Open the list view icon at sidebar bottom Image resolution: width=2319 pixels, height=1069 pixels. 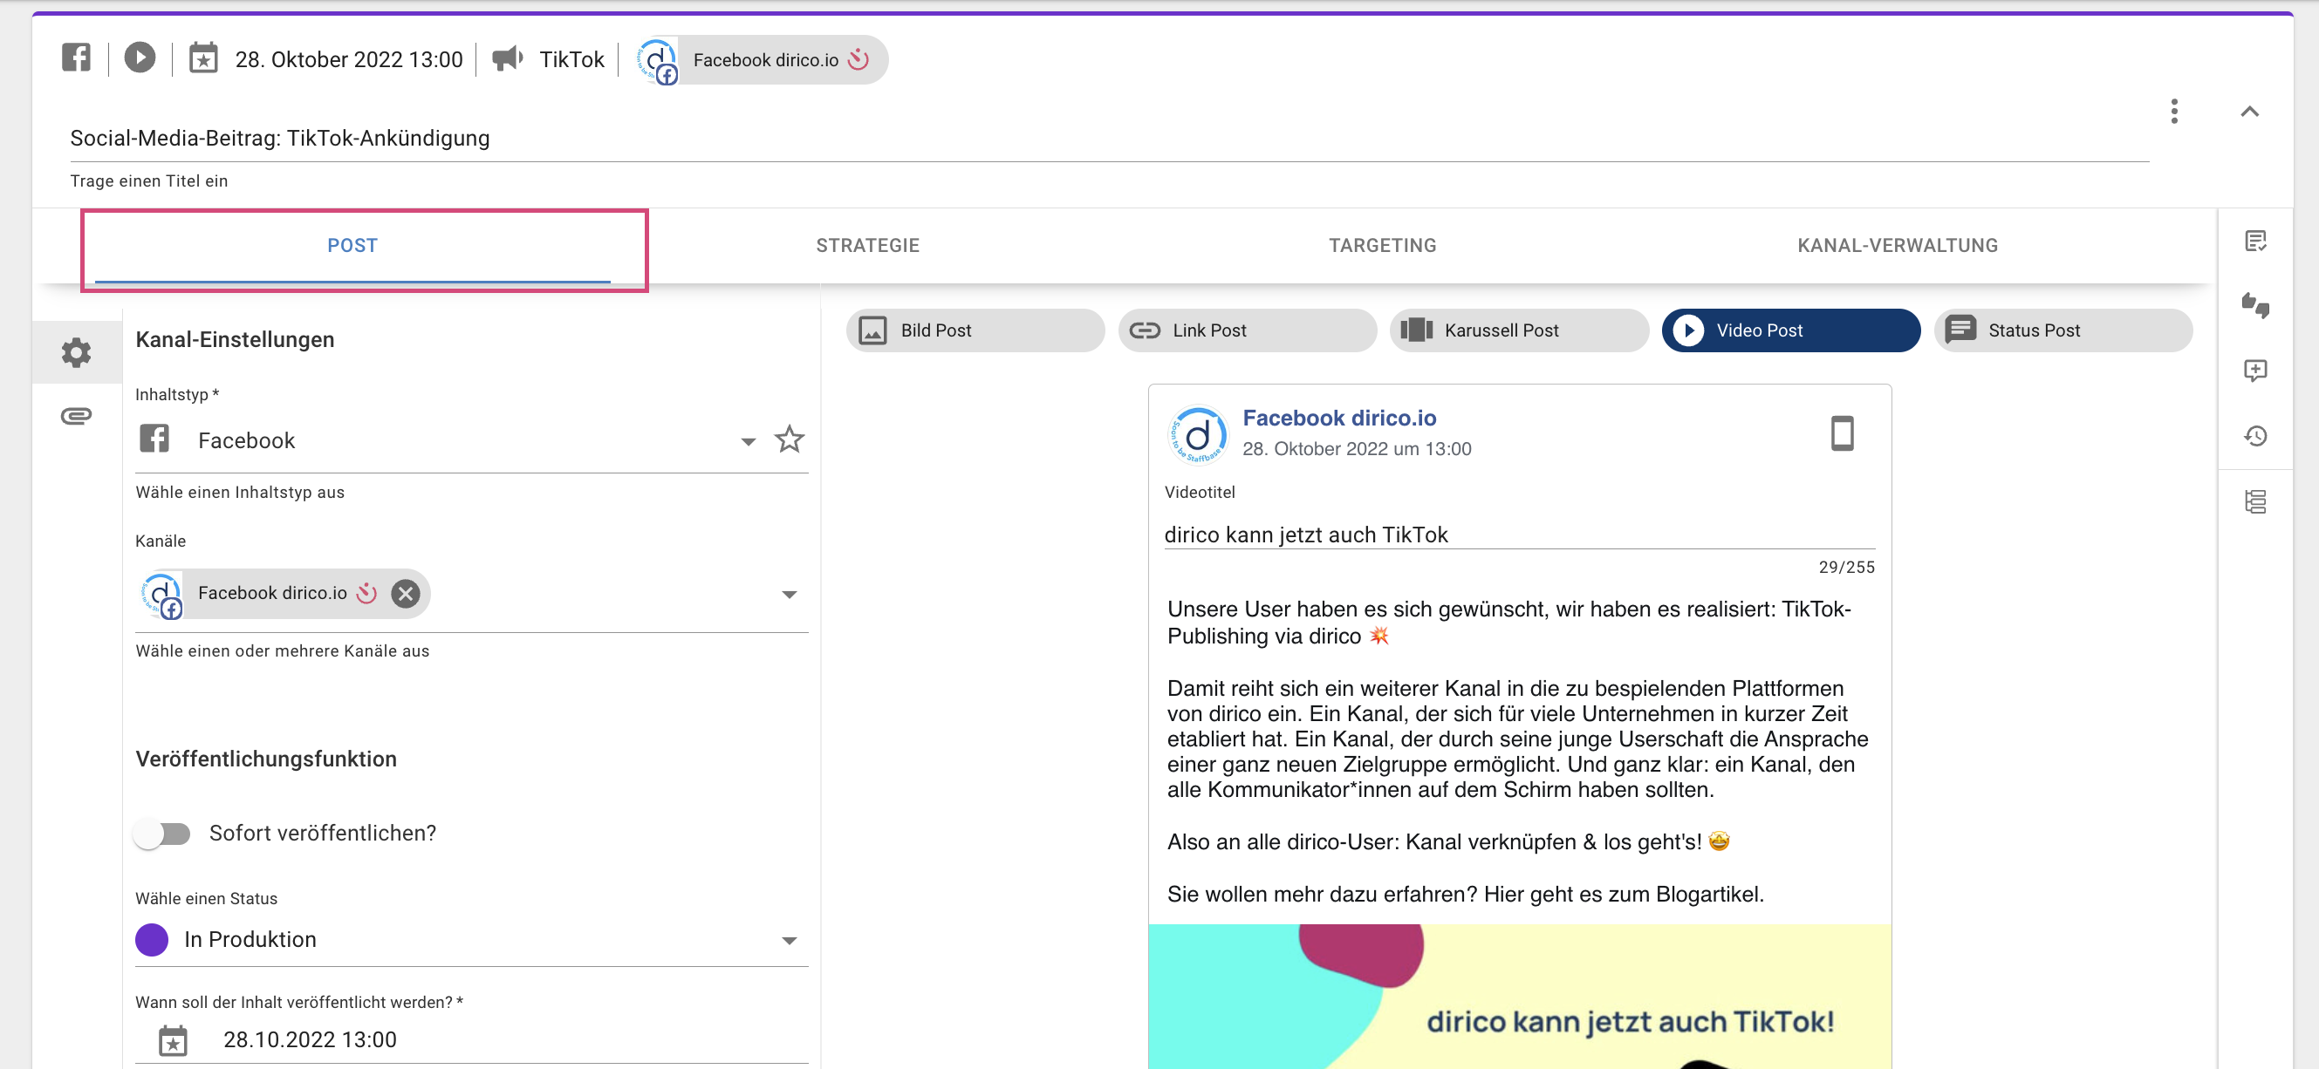click(2256, 501)
